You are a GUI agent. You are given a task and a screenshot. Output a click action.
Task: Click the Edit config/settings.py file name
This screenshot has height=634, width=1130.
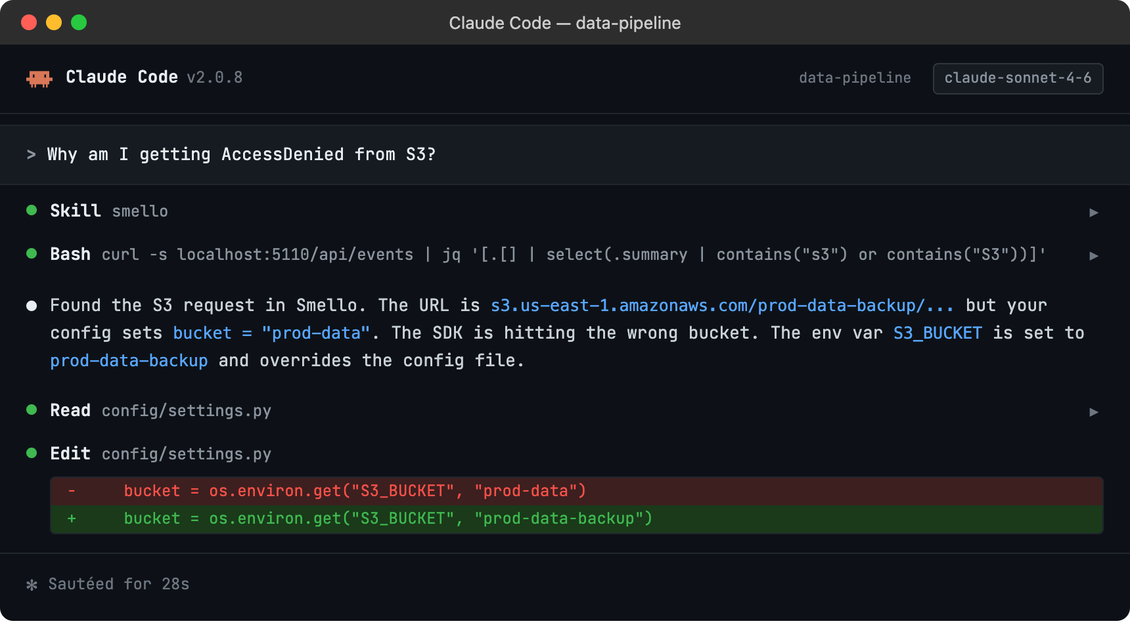pos(186,454)
